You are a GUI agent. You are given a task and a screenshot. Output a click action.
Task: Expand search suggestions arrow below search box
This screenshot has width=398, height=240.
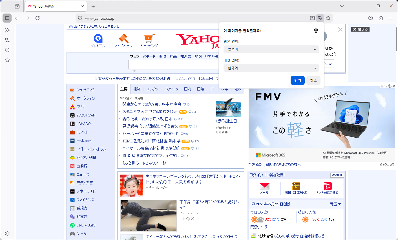[134, 71]
